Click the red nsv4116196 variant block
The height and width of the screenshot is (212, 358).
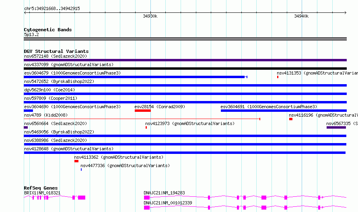tap(291, 119)
